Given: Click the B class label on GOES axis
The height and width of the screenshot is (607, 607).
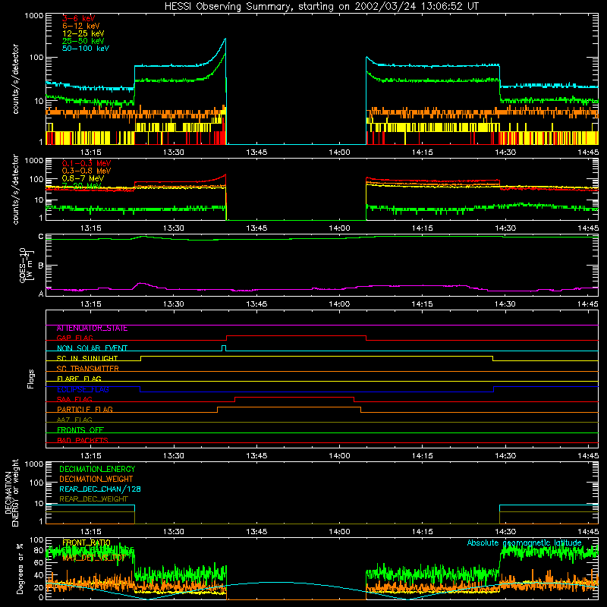Looking at the screenshot, I should coord(41,266).
